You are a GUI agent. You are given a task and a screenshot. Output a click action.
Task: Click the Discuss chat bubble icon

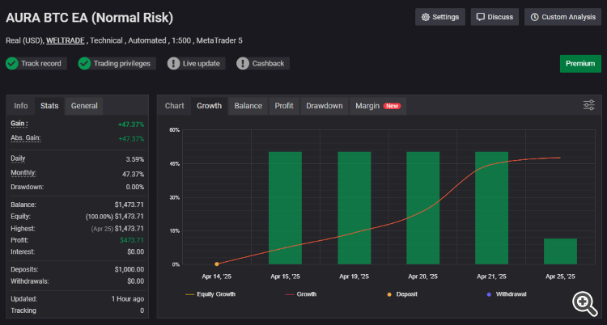point(480,17)
